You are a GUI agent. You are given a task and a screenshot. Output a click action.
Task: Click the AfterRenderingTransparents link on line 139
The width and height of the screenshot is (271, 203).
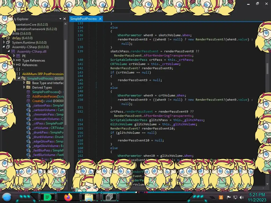(x=168, y=56)
